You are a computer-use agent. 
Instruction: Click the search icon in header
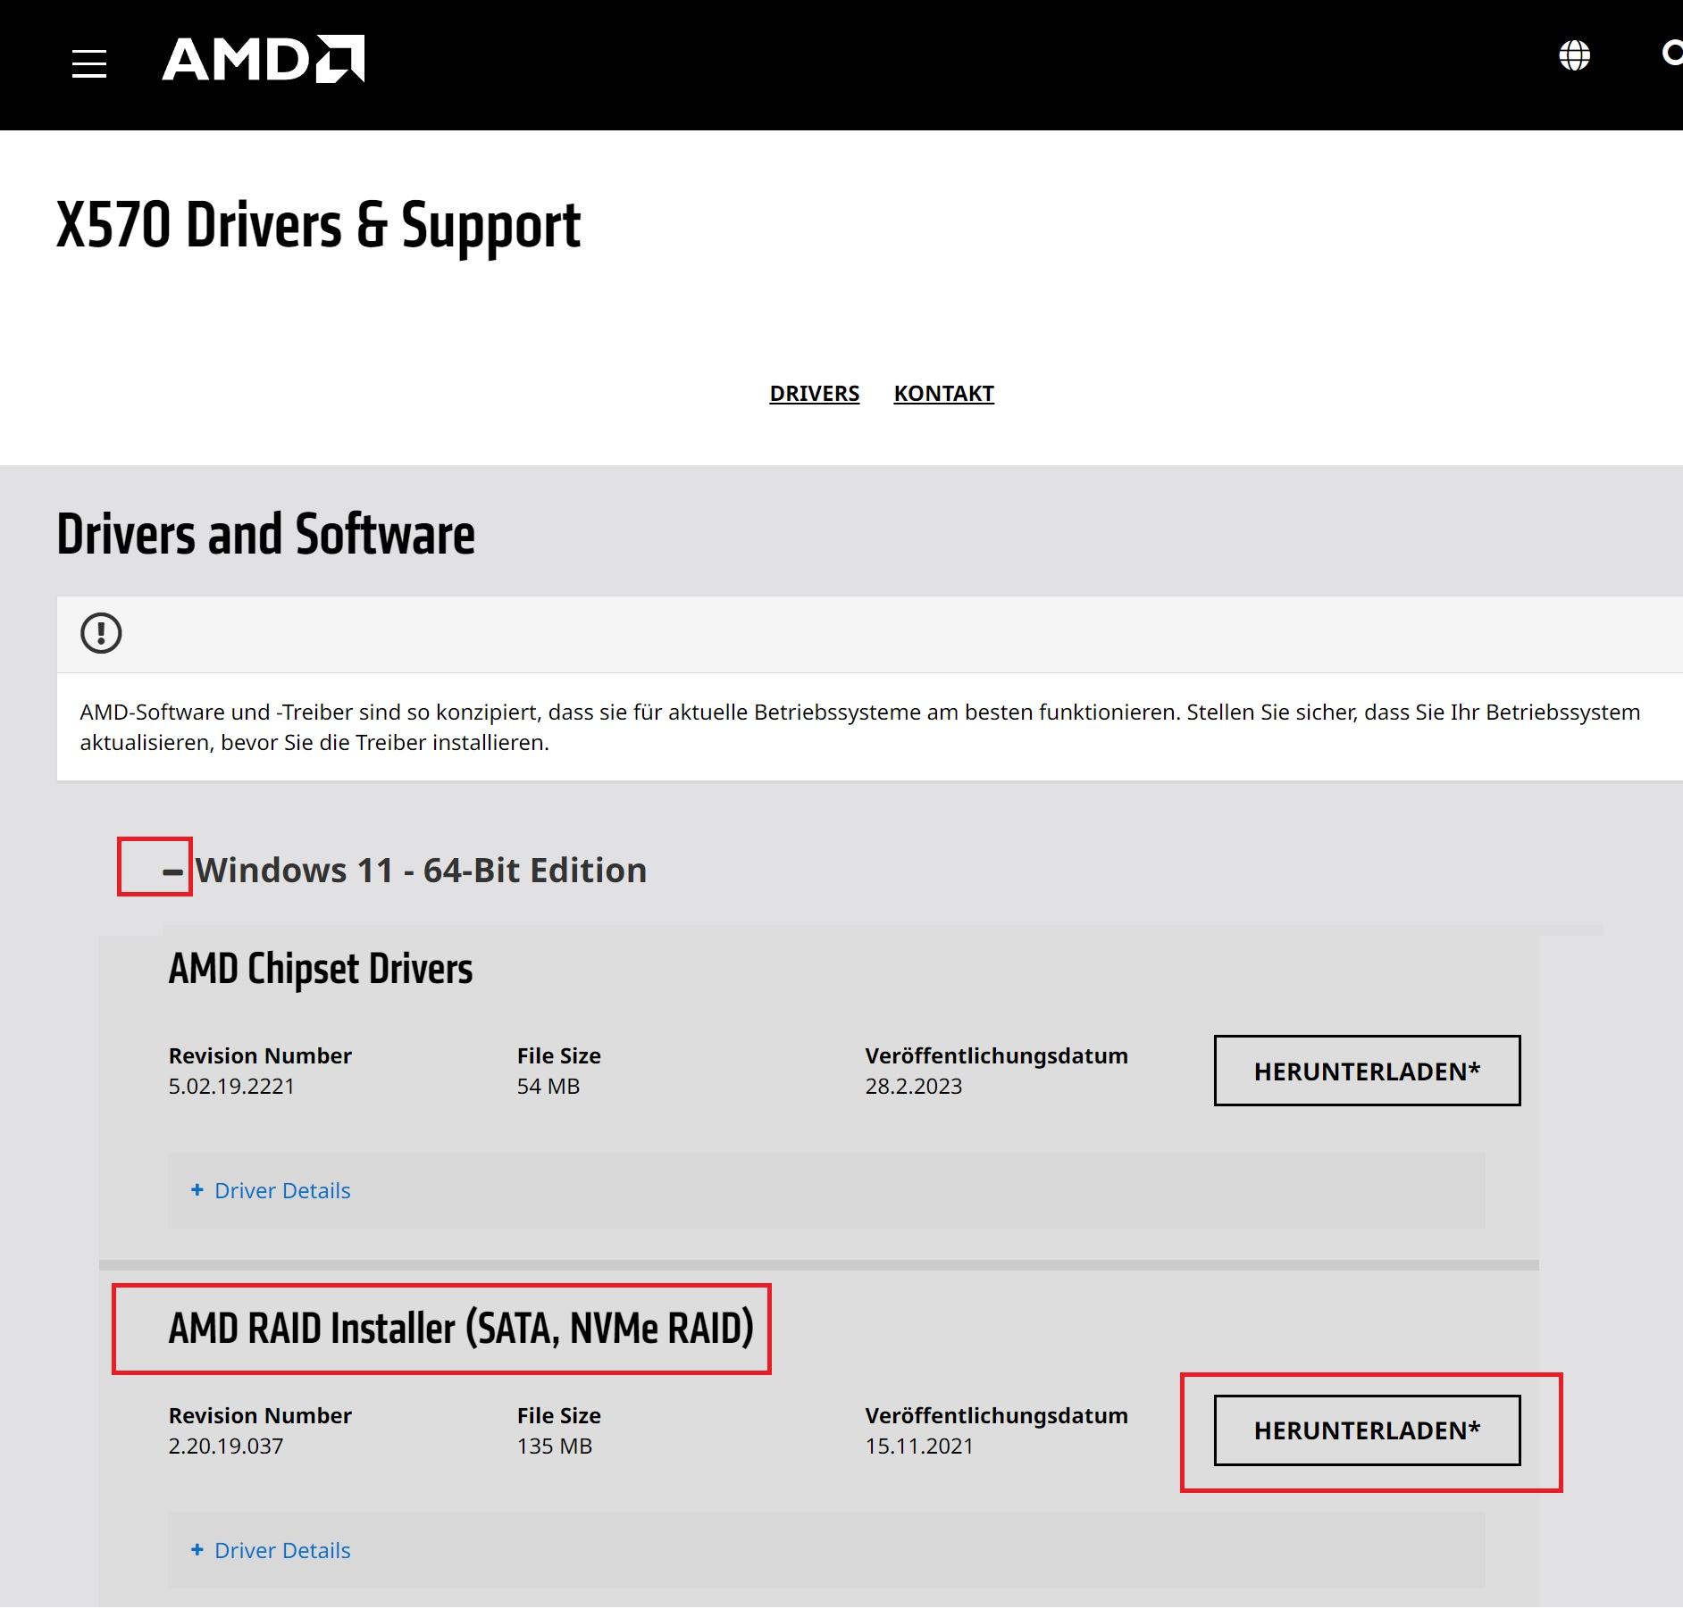(1671, 54)
